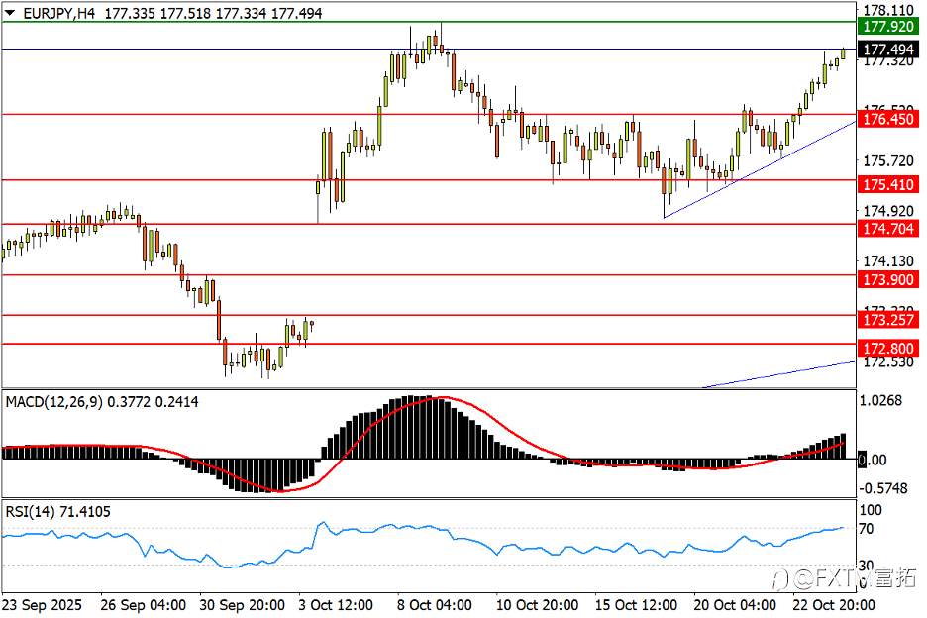Select the red 176.450 level label

(x=888, y=120)
